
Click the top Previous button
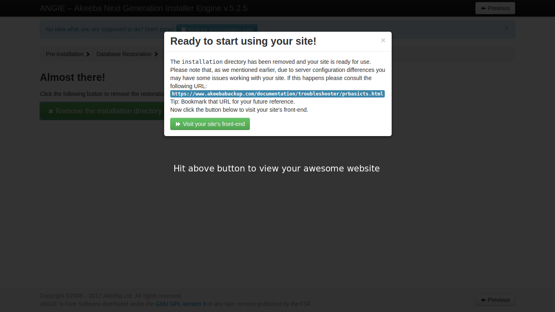pyautogui.click(x=495, y=8)
